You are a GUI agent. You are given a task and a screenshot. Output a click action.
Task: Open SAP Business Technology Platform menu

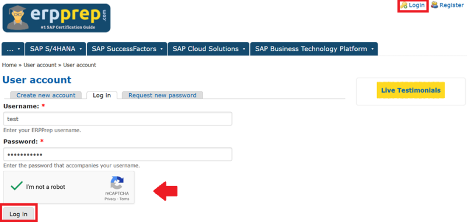[314, 49]
